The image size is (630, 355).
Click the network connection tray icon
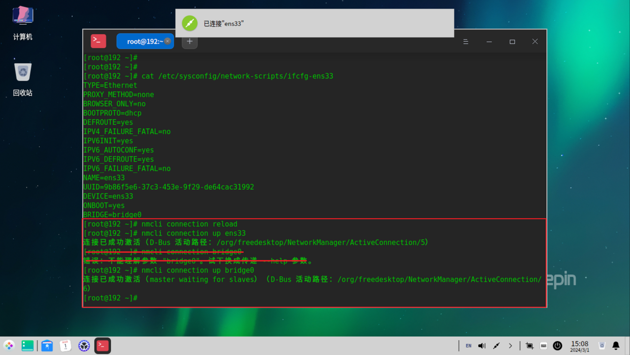496,346
